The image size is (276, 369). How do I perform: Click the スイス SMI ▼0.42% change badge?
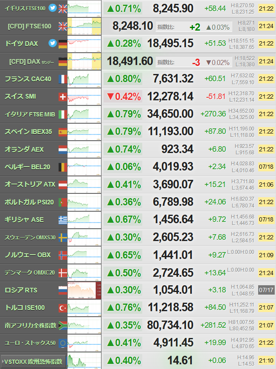(123, 97)
